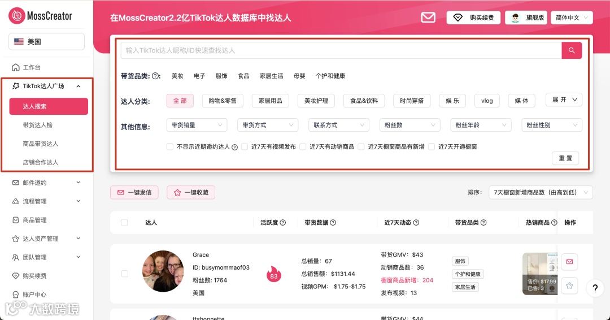Select the checkbox for Grace's row
The image size is (610, 320).
[x=124, y=274]
